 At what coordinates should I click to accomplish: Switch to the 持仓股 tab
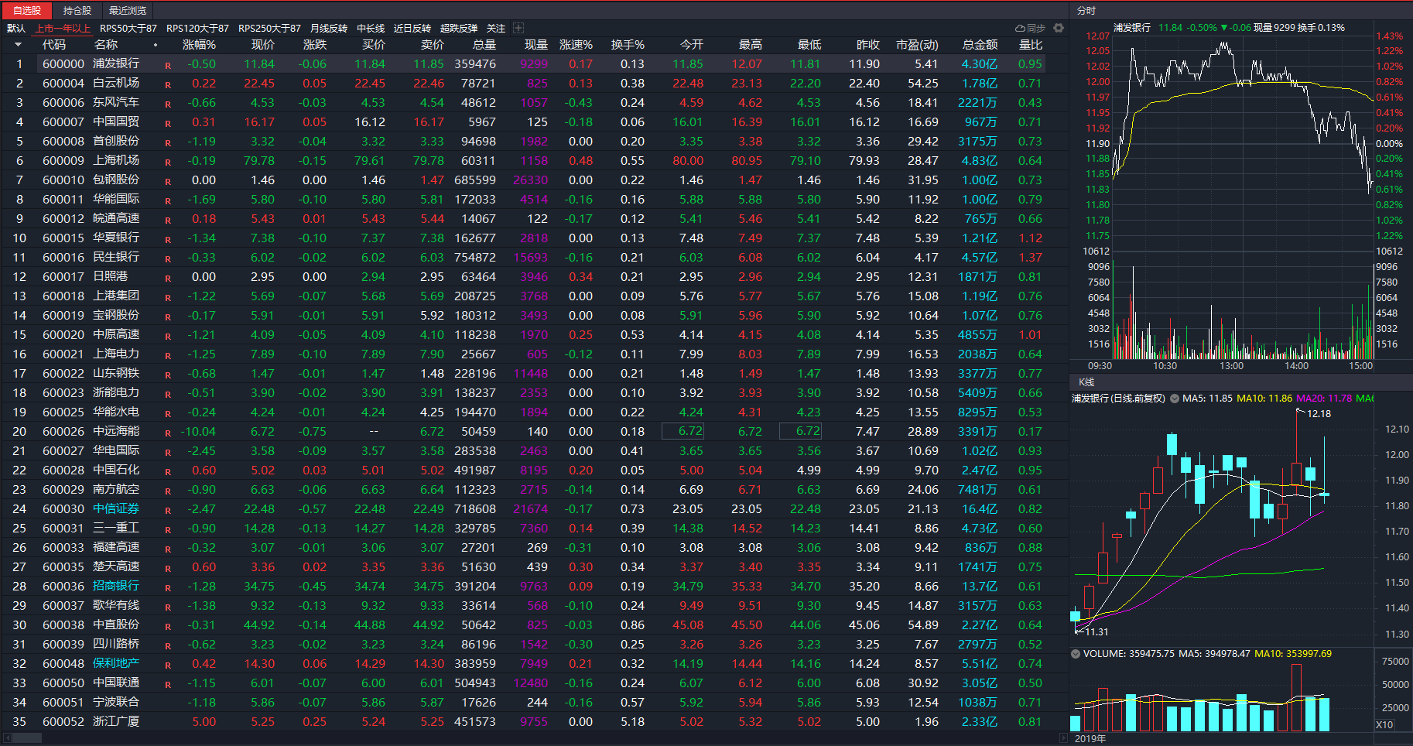[77, 11]
